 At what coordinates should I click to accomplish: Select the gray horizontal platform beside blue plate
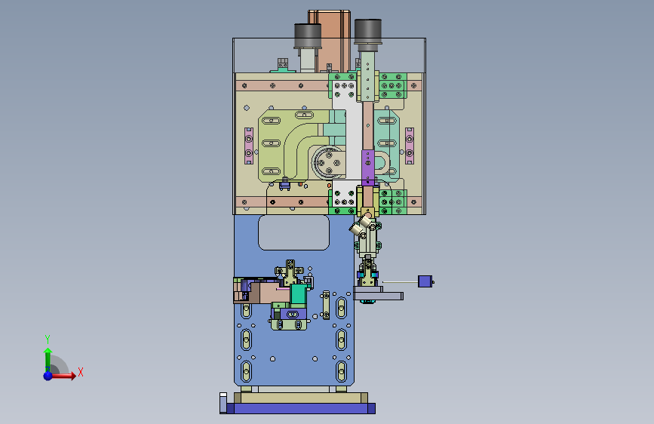(379, 296)
